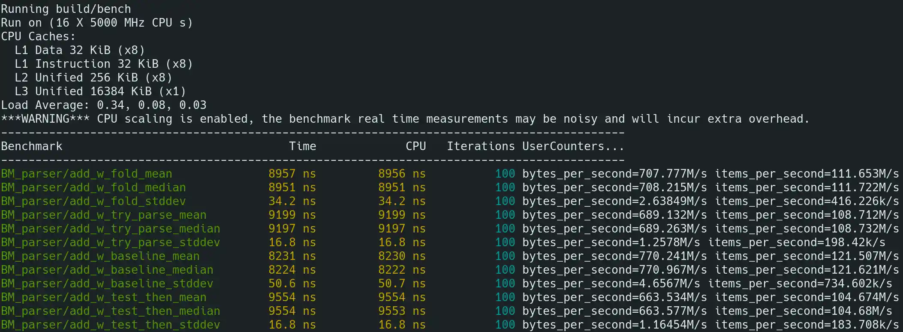Click '16.8 ns' Time value for try_parse_stddev

(292, 242)
